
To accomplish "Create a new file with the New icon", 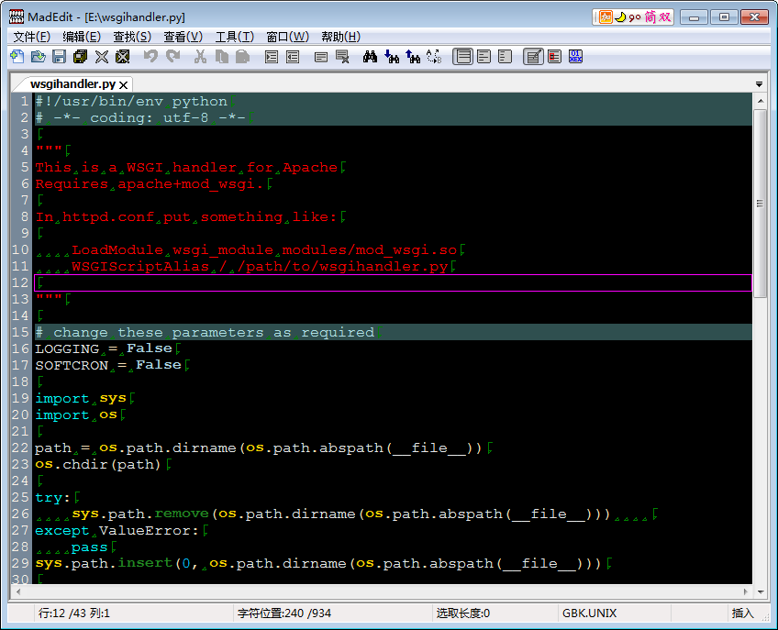I will pos(17,57).
